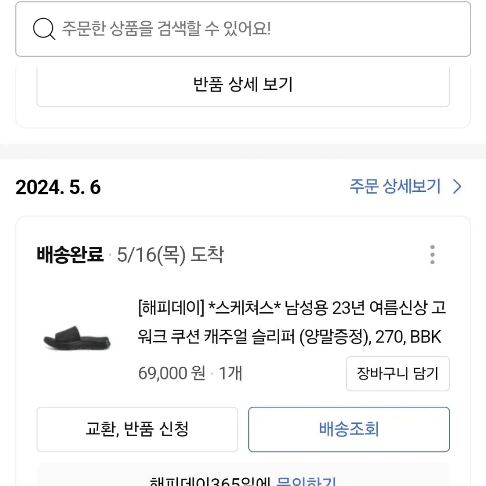Tap the 270, BBK option text
Image resolution: width=486 pixels, height=486 pixels.
coord(408,337)
